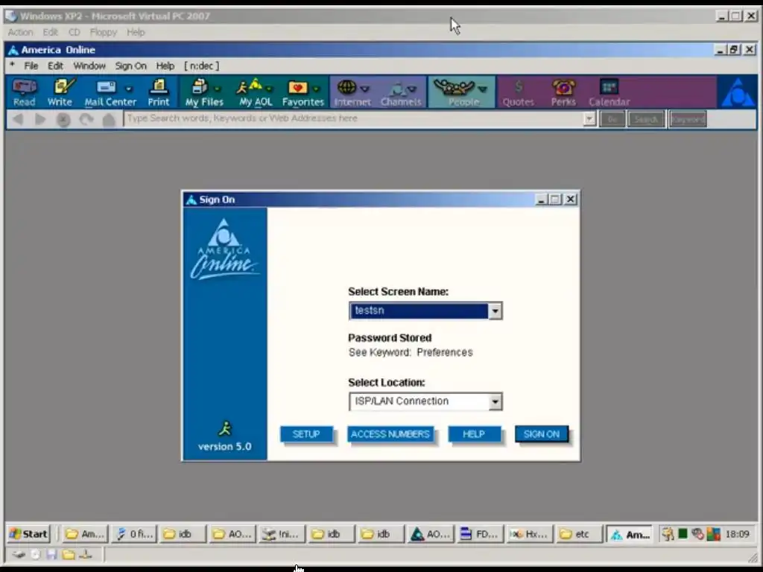Click the ACCESS NUMBERS button
763x572 pixels.
[390, 434]
